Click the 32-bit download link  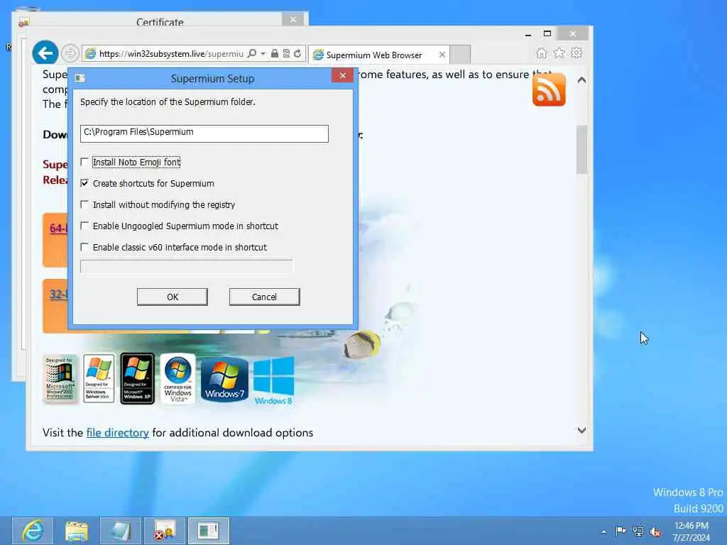click(x=58, y=294)
